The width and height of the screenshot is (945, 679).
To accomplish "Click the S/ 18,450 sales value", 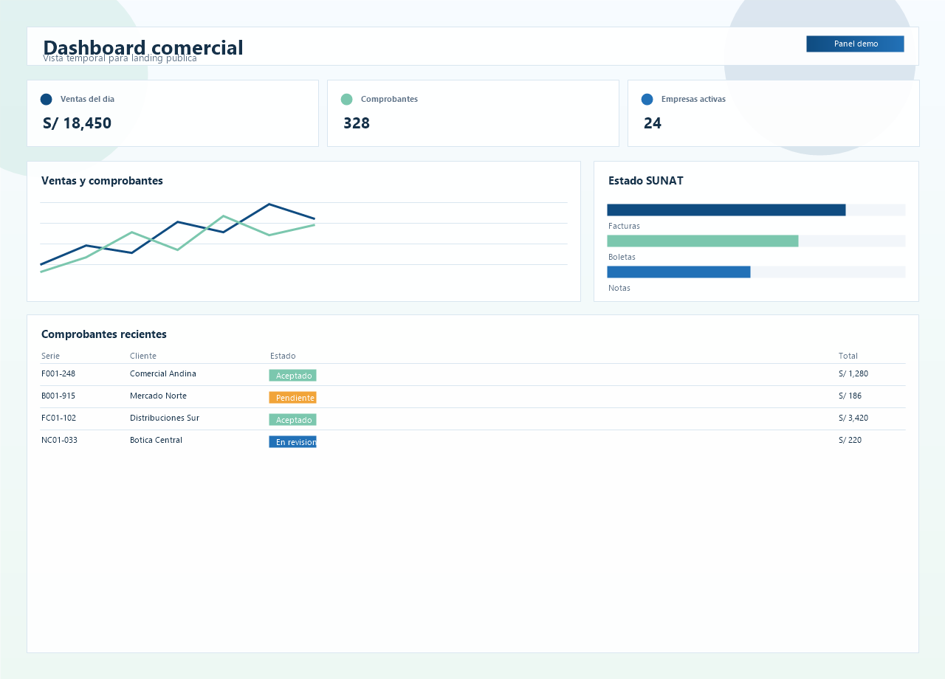I will [77, 123].
